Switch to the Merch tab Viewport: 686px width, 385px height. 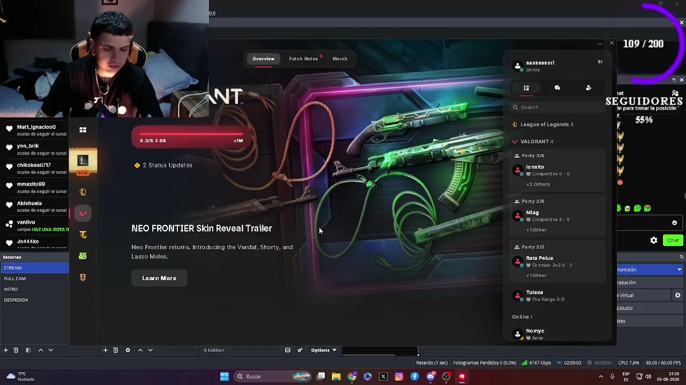340,59
